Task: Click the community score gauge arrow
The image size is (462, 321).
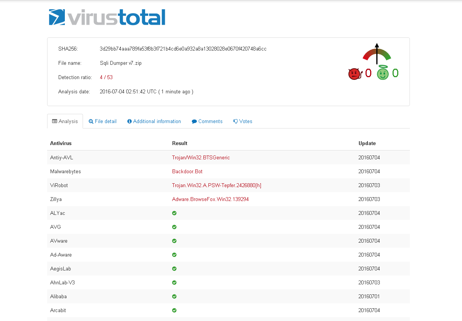Action: point(377,54)
